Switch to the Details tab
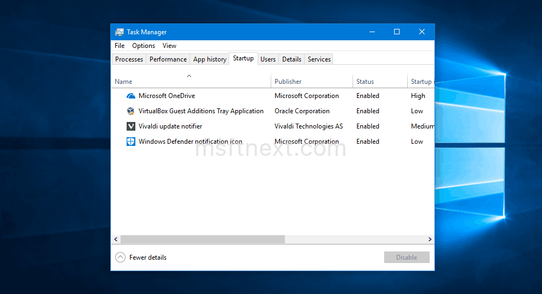 (291, 59)
